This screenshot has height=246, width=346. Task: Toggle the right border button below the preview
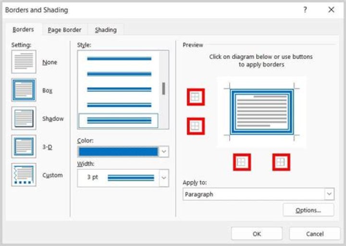point(281,163)
